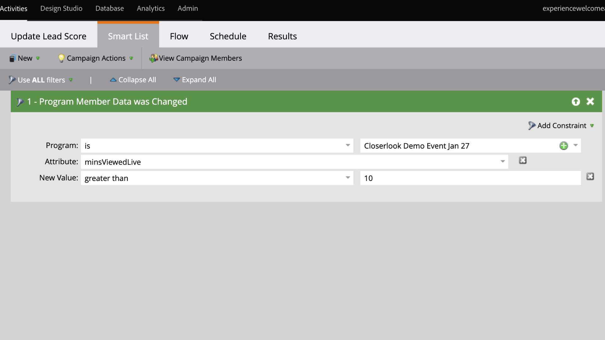Screen dimensions: 605x340
Task: Open the Add Constraint dropdown arrow
Action: click(592, 126)
